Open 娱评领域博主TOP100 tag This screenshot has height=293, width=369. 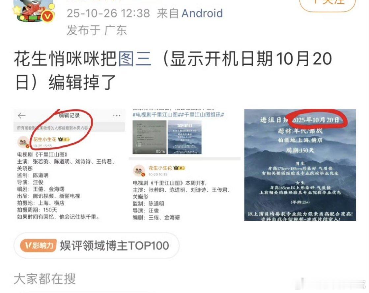pos(114,245)
